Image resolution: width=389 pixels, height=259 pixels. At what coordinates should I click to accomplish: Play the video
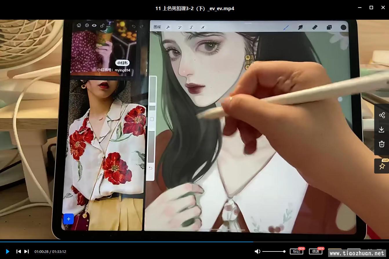pyautogui.click(x=8, y=251)
